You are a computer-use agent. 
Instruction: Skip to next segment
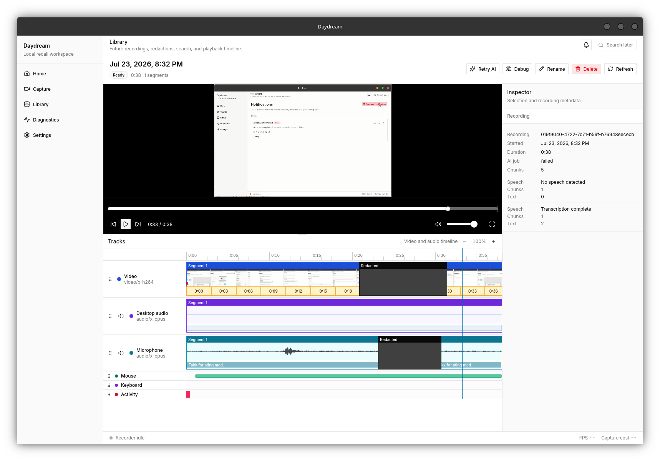(138, 224)
